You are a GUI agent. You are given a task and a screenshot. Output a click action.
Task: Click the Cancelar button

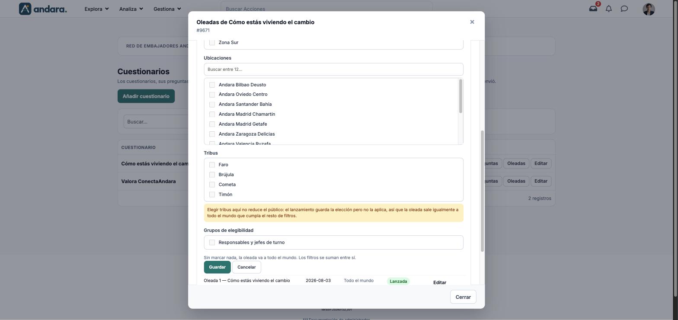[246, 267]
